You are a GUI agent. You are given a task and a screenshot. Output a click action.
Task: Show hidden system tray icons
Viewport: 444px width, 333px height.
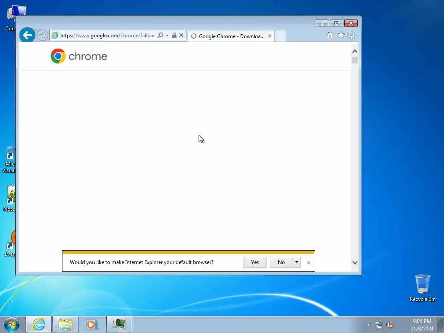pyautogui.click(x=369, y=325)
